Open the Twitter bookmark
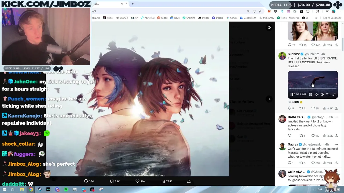Screen dimensions: 344x193 coord(108,18)
